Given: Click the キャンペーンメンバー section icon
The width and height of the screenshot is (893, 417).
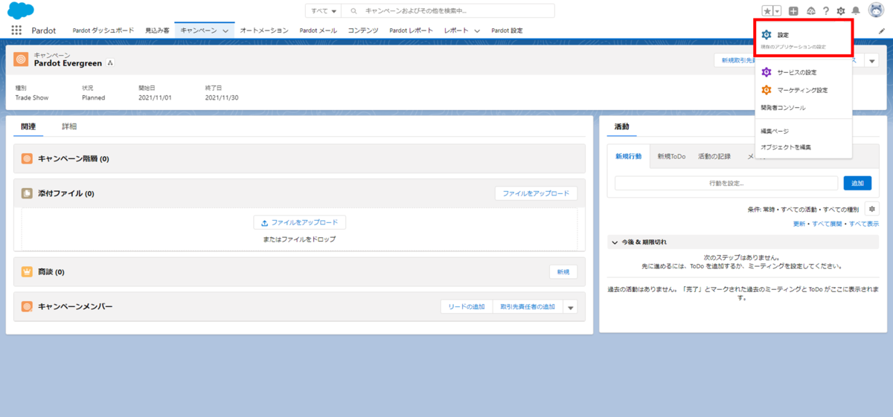Looking at the screenshot, I should click(27, 306).
